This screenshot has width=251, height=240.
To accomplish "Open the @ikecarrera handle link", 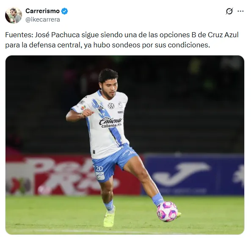I will coord(43,19).
